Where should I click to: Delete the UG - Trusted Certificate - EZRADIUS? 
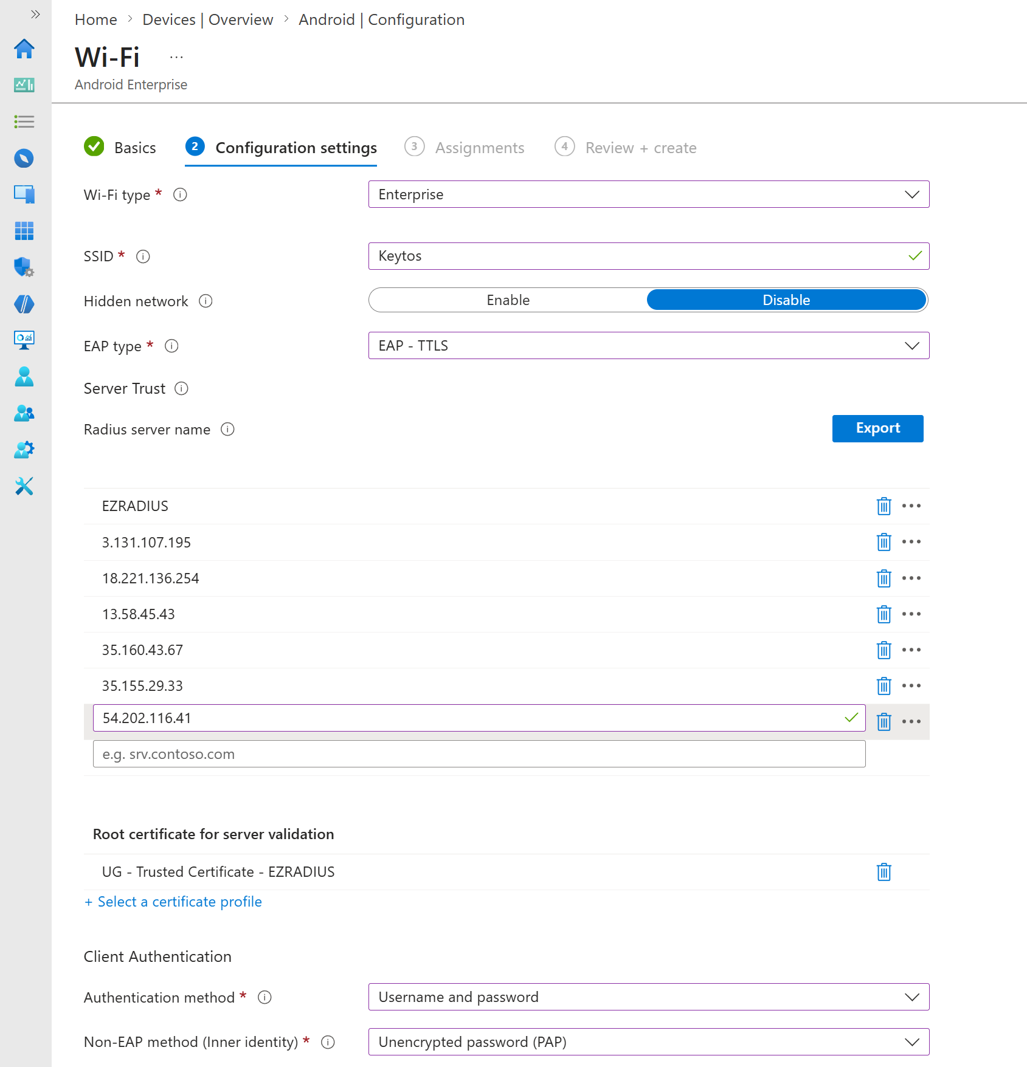coord(883,872)
